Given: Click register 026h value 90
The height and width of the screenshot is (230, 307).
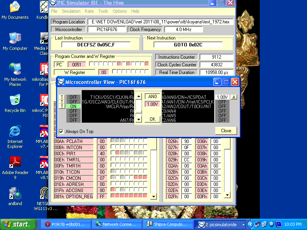Looking at the screenshot, I should click(187, 141).
